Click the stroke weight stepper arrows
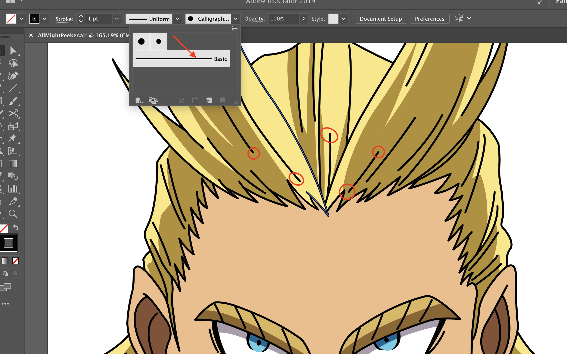This screenshot has height=354, width=567. (x=81, y=19)
